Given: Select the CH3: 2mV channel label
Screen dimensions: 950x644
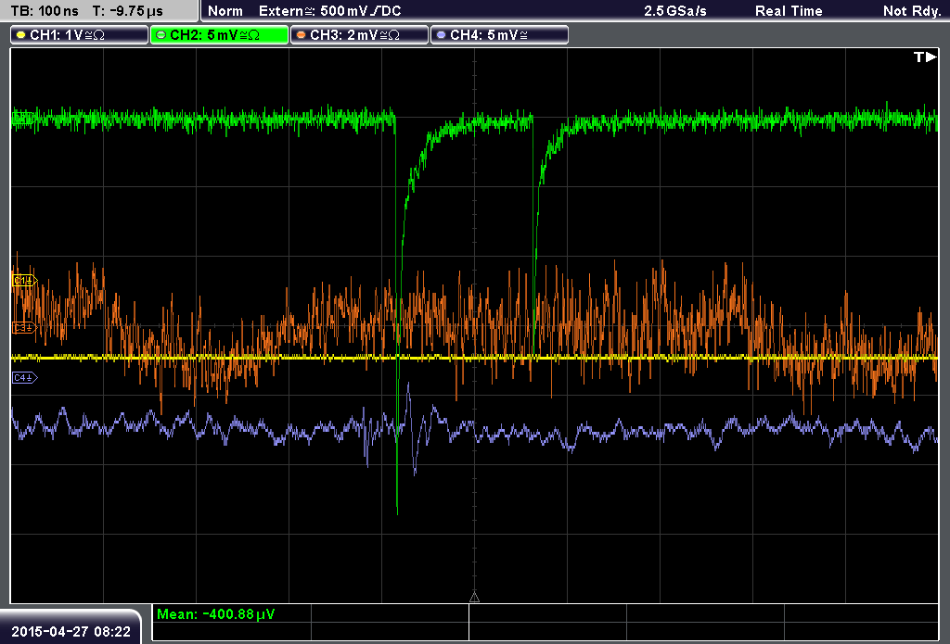Looking at the screenshot, I should coord(359,35).
